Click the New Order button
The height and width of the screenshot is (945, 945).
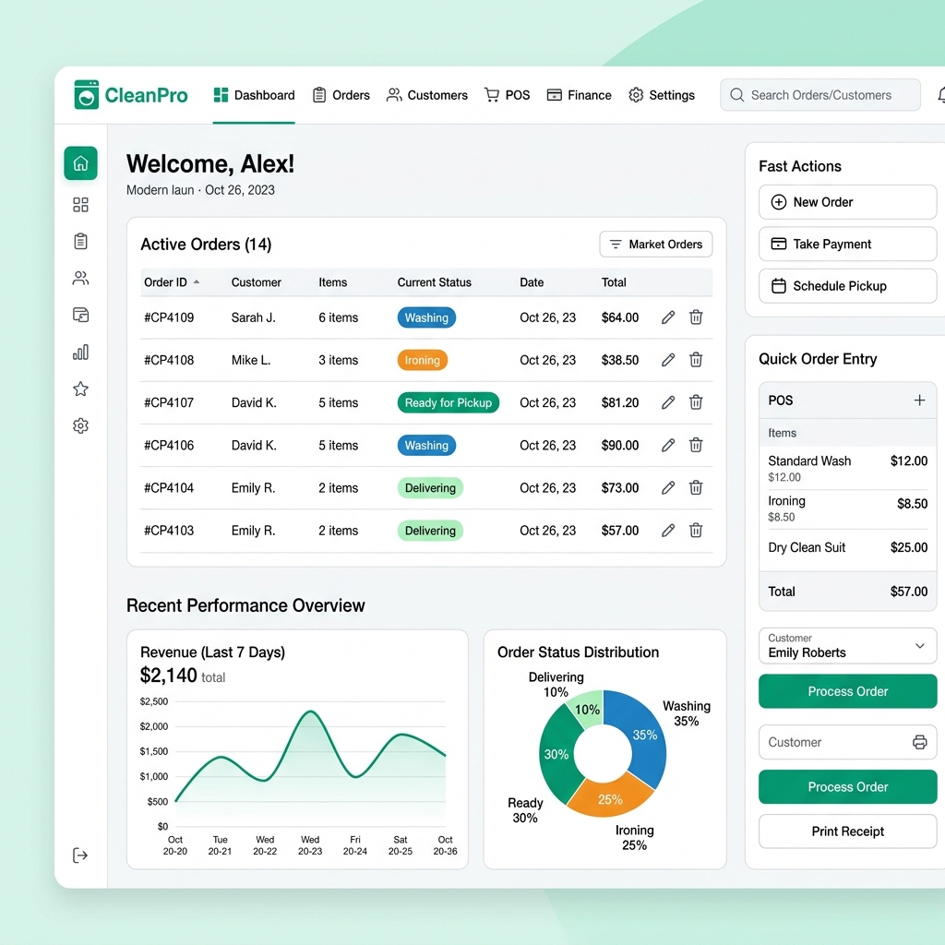coord(847,202)
